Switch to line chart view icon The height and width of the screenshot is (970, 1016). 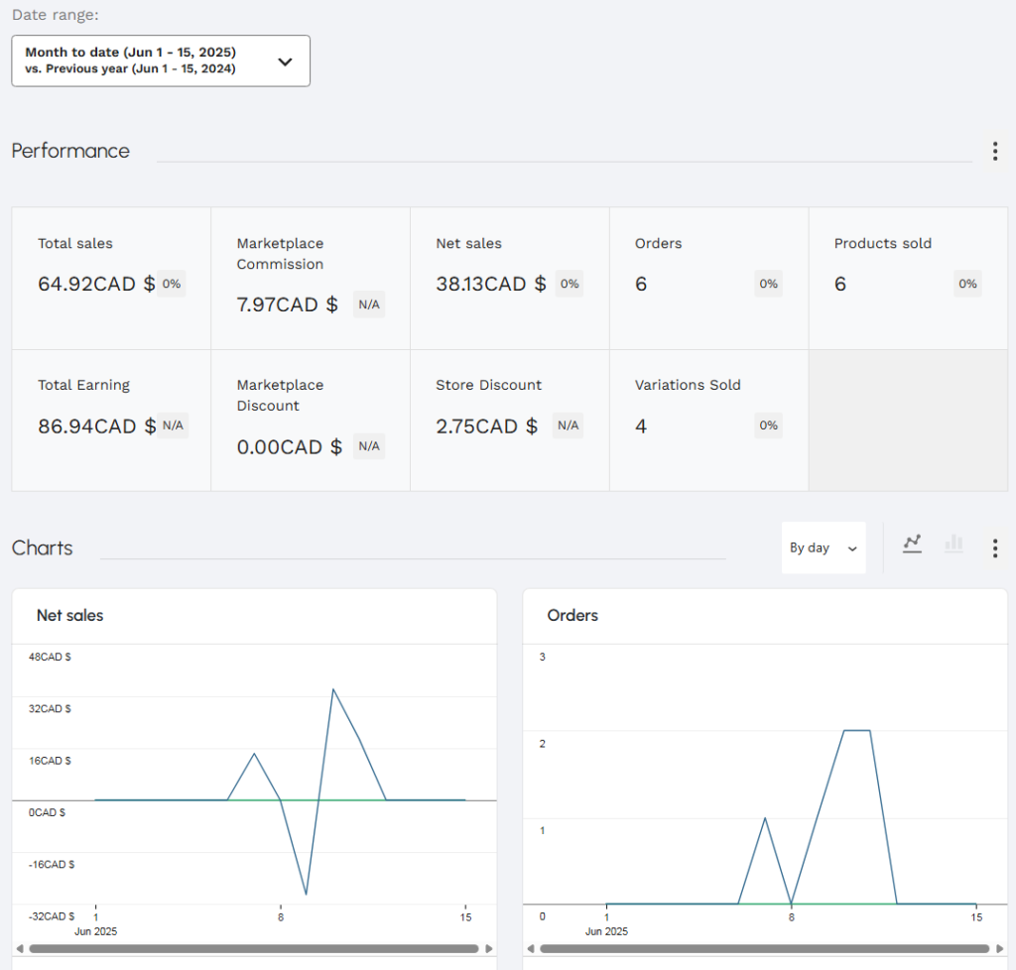pos(912,544)
